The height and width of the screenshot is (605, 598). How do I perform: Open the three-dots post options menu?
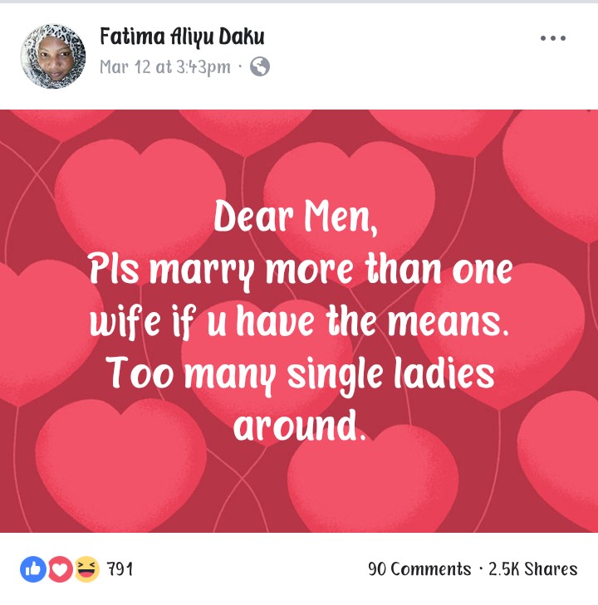pos(552,38)
